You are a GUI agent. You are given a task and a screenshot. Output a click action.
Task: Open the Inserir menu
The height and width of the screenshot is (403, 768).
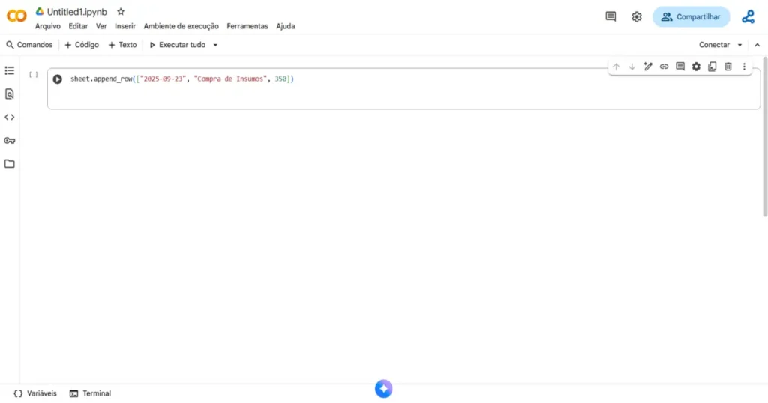pos(125,26)
